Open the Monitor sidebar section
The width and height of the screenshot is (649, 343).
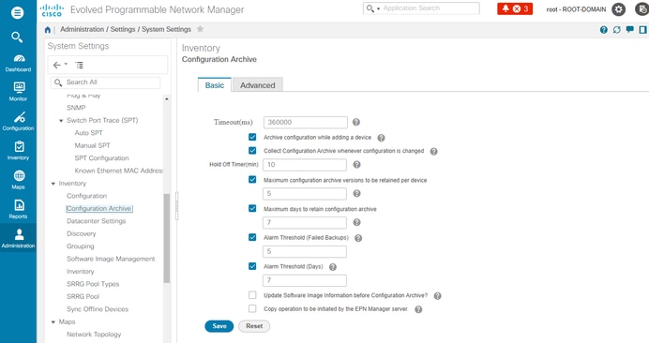click(18, 92)
